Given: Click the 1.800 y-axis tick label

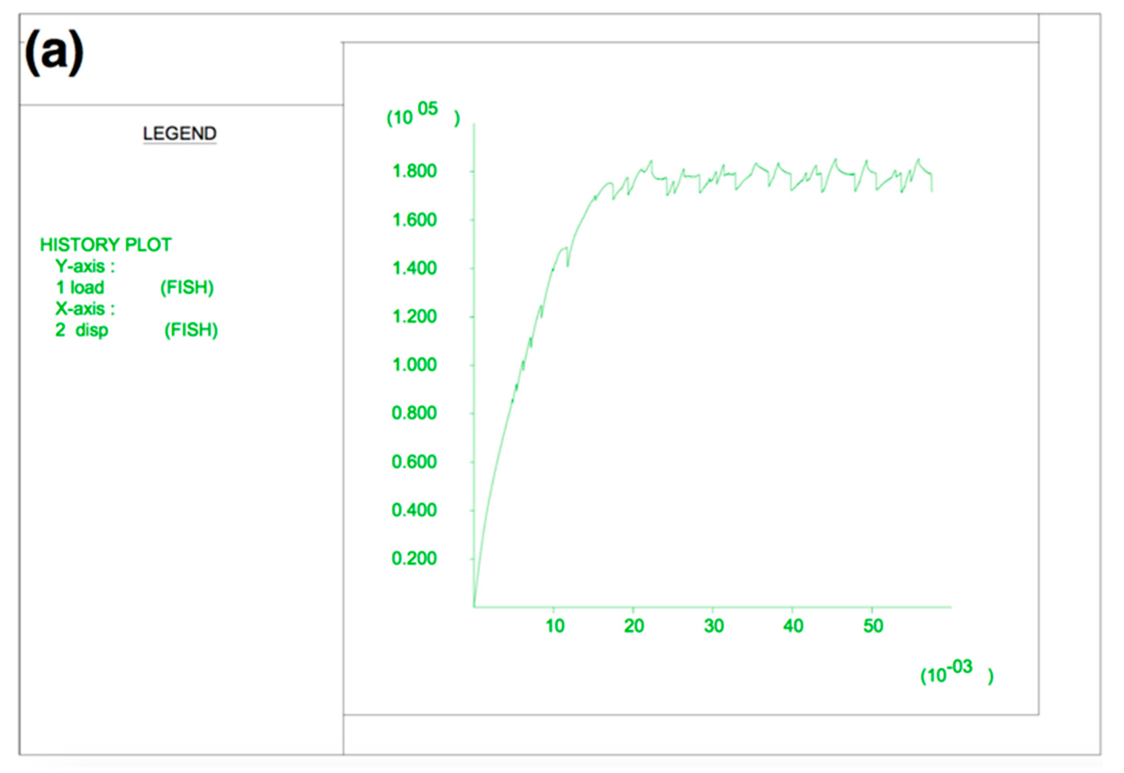Looking at the screenshot, I should click(x=415, y=171).
